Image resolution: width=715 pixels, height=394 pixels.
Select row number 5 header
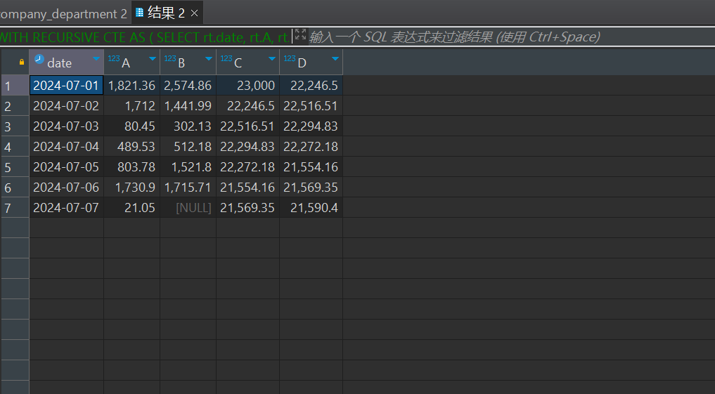click(15, 167)
